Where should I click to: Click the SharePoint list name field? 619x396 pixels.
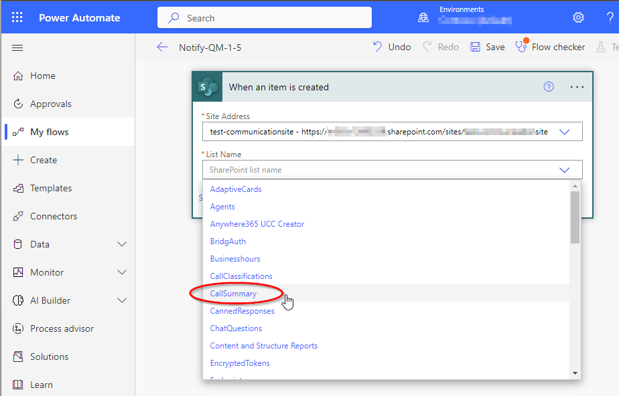coord(393,170)
